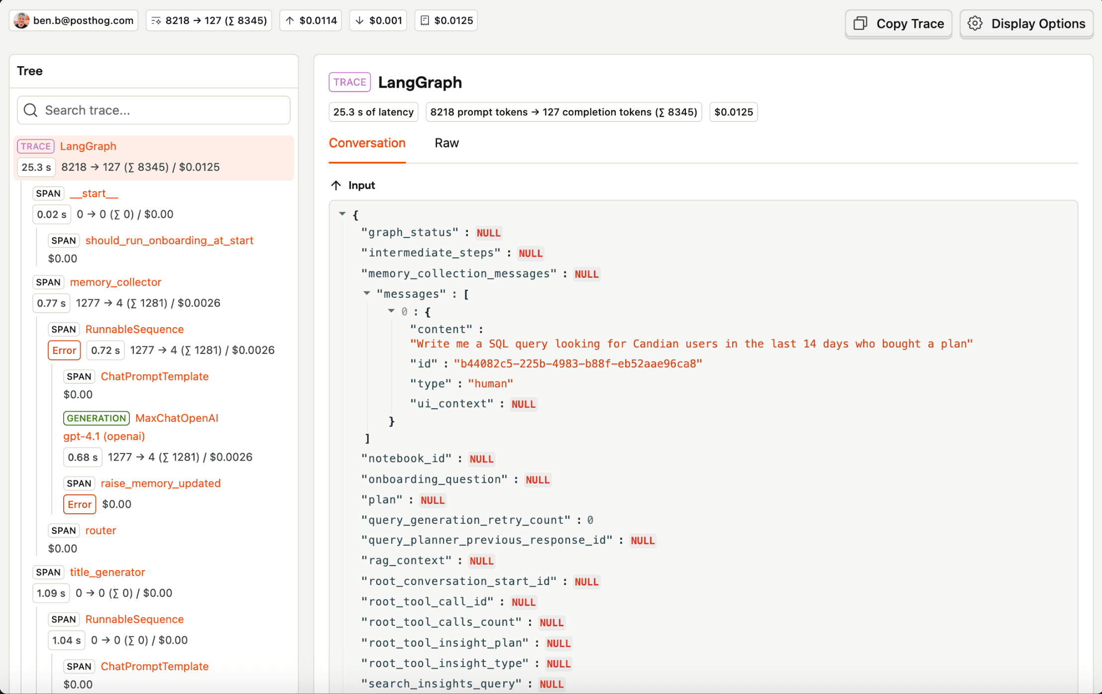
Task: Click the 0.77 s latency chip
Action: point(51,303)
